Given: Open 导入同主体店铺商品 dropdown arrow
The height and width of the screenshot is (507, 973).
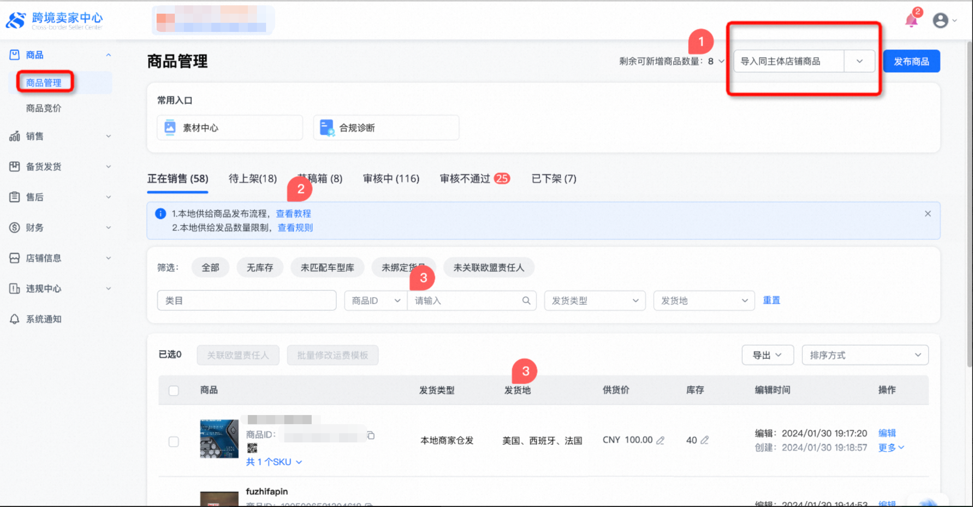Looking at the screenshot, I should pos(859,61).
